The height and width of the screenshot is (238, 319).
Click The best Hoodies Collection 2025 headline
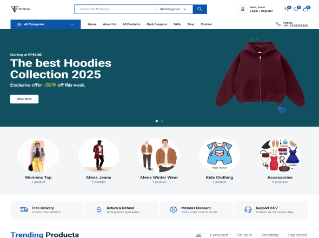click(x=61, y=69)
